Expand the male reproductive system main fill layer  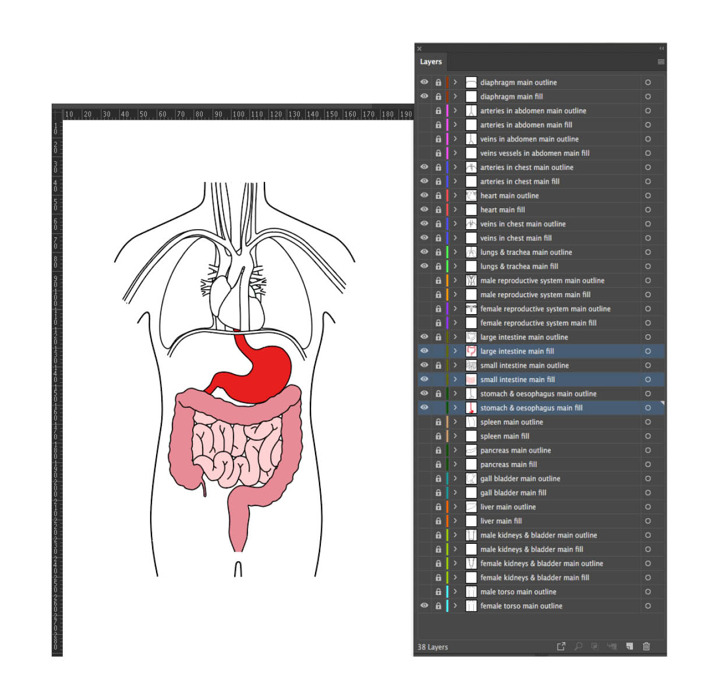coord(455,294)
